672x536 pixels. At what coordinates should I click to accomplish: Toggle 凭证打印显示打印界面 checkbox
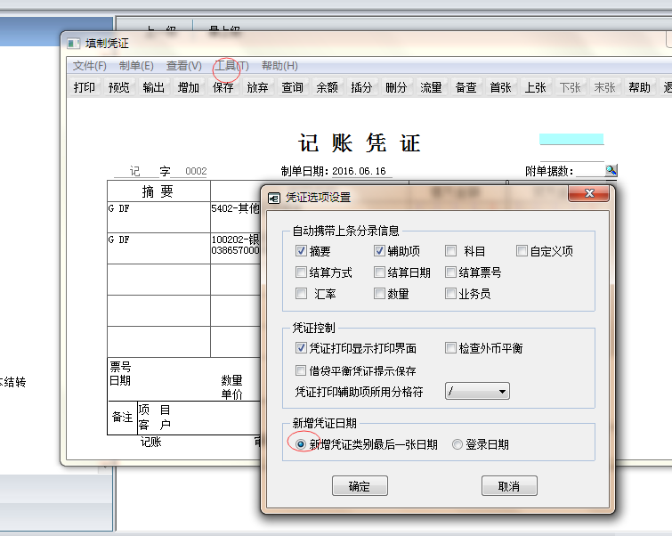click(x=302, y=348)
